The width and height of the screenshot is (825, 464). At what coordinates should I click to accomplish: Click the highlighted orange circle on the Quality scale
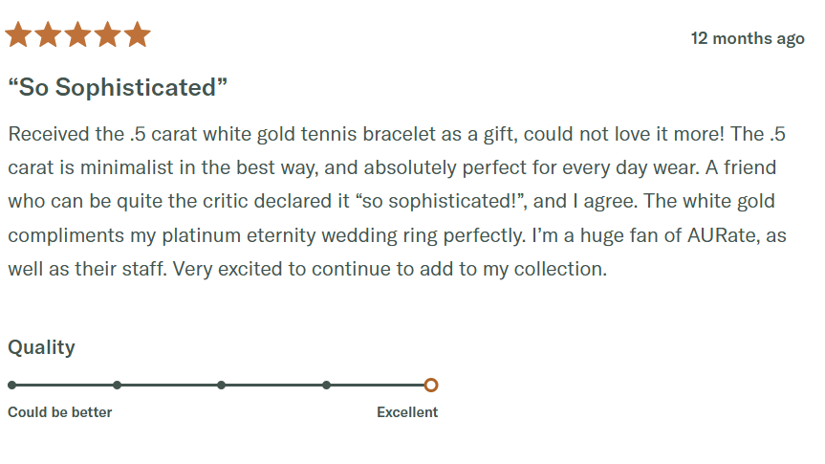pos(431,386)
